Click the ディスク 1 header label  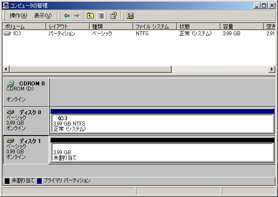pos(30,141)
